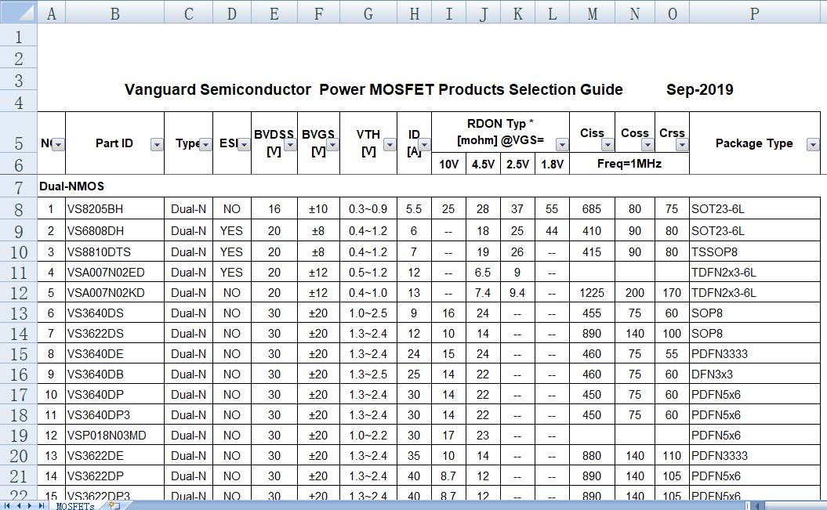
Task: Expand the Type column filter
Action: (x=205, y=144)
